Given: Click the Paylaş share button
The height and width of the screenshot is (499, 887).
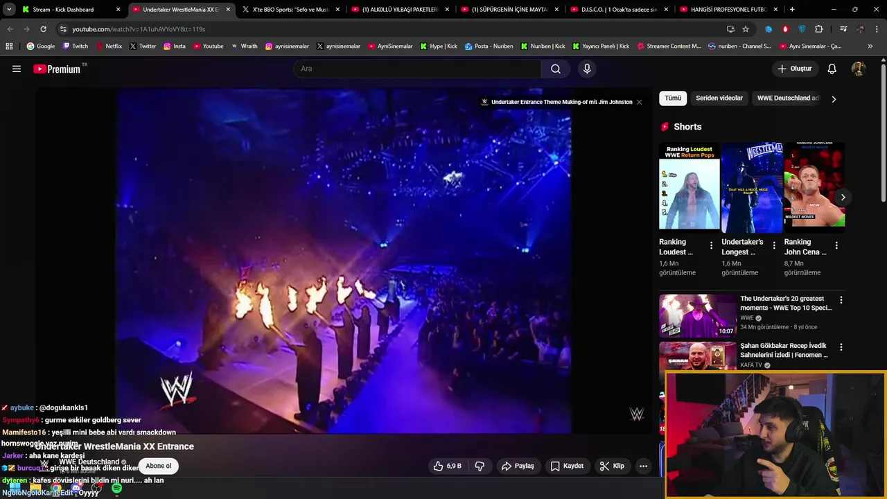Looking at the screenshot, I should point(518,466).
